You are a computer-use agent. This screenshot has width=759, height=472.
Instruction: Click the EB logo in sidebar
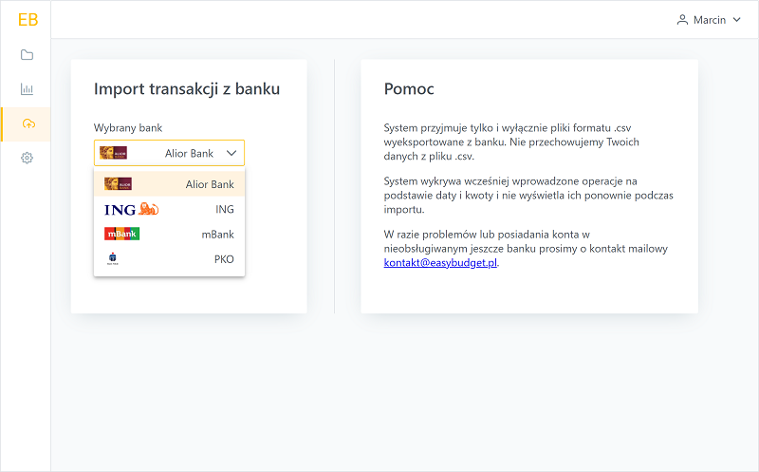28,20
